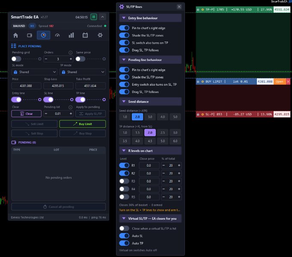Decrease Pending lot with the minus button
This screenshot has height=257, width=292.
[46, 114]
